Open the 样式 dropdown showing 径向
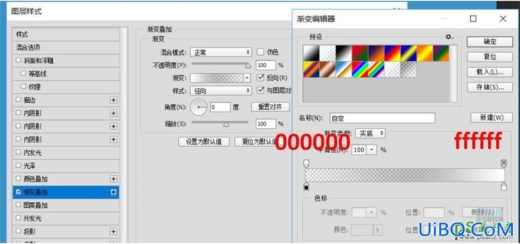 (x=221, y=91)
